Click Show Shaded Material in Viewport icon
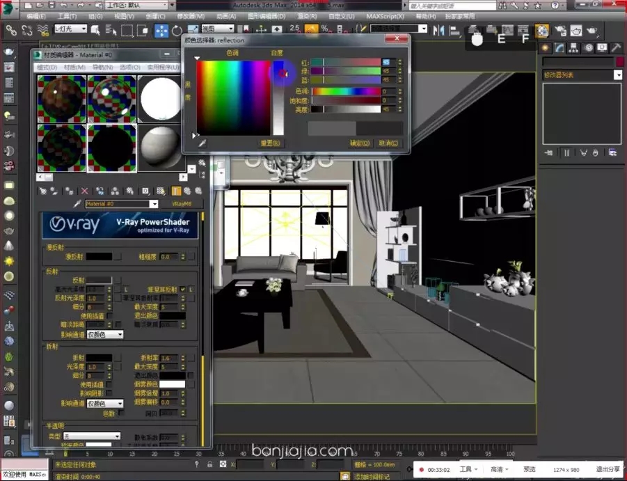The width and height of the screenshot is (627, 481). [161, 191]
